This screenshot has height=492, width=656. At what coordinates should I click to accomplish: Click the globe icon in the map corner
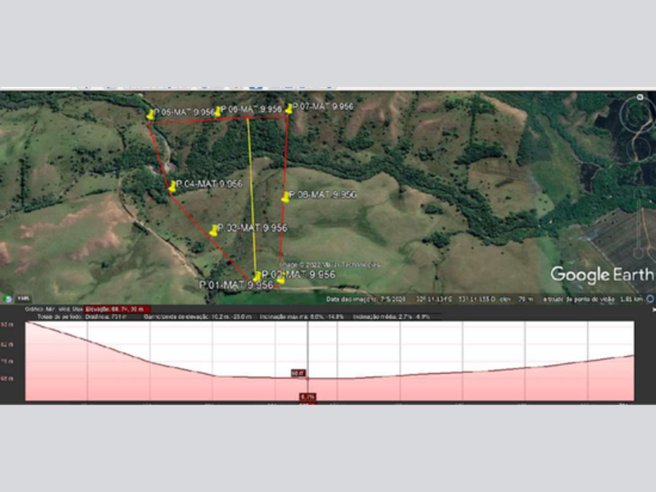pos(7,298)
